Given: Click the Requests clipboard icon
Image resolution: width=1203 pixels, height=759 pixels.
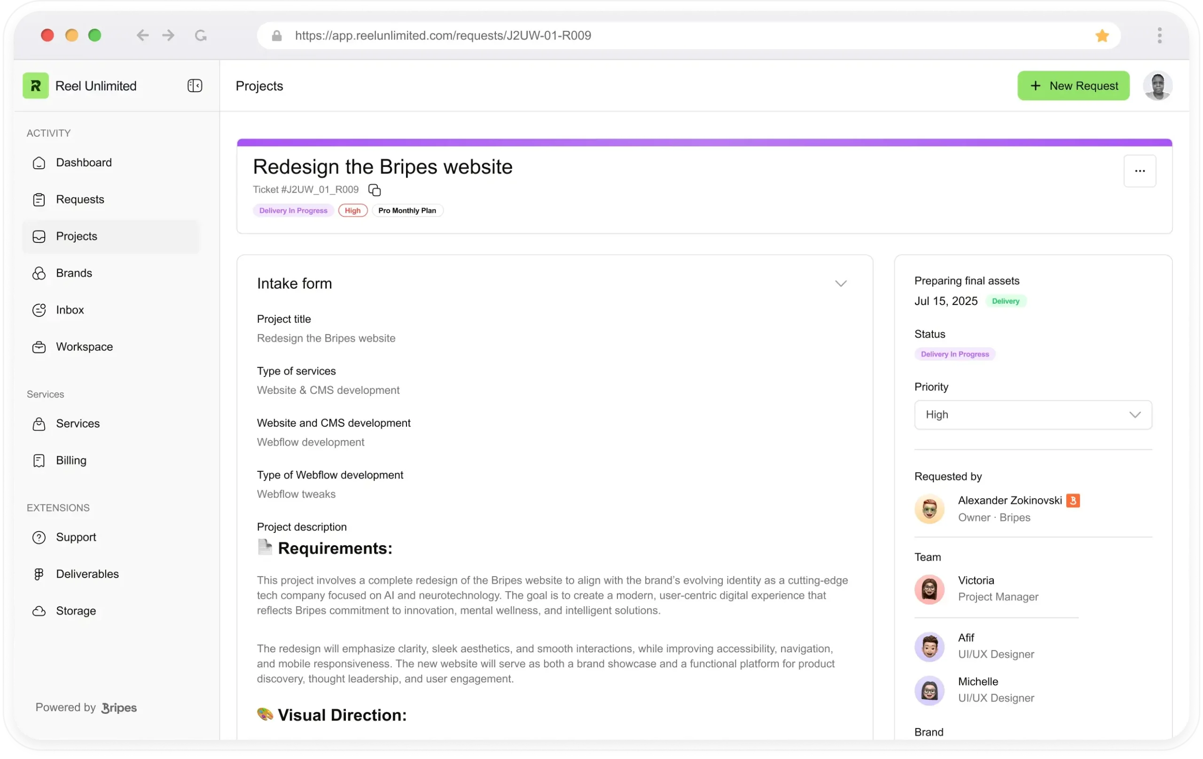Looking at the screenshot, I should coord(39,200).
